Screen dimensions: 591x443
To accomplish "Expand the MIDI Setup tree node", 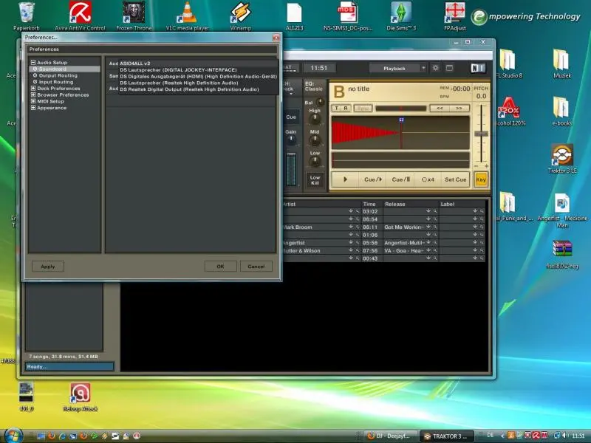I will tap(33, 101).
